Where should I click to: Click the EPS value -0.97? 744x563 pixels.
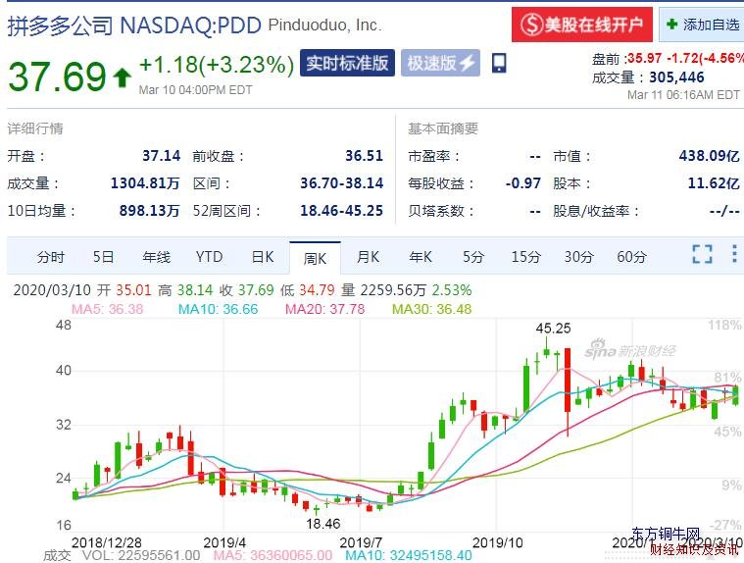(522, 182)
